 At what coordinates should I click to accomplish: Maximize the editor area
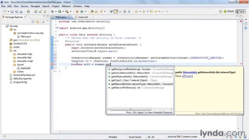pos(241,16)
